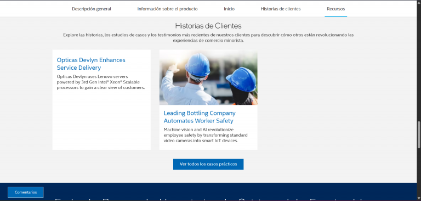Go to Historias de clientes tab
Image resolution: width=421 pixels, height=201 pixels.
[281, 9]
